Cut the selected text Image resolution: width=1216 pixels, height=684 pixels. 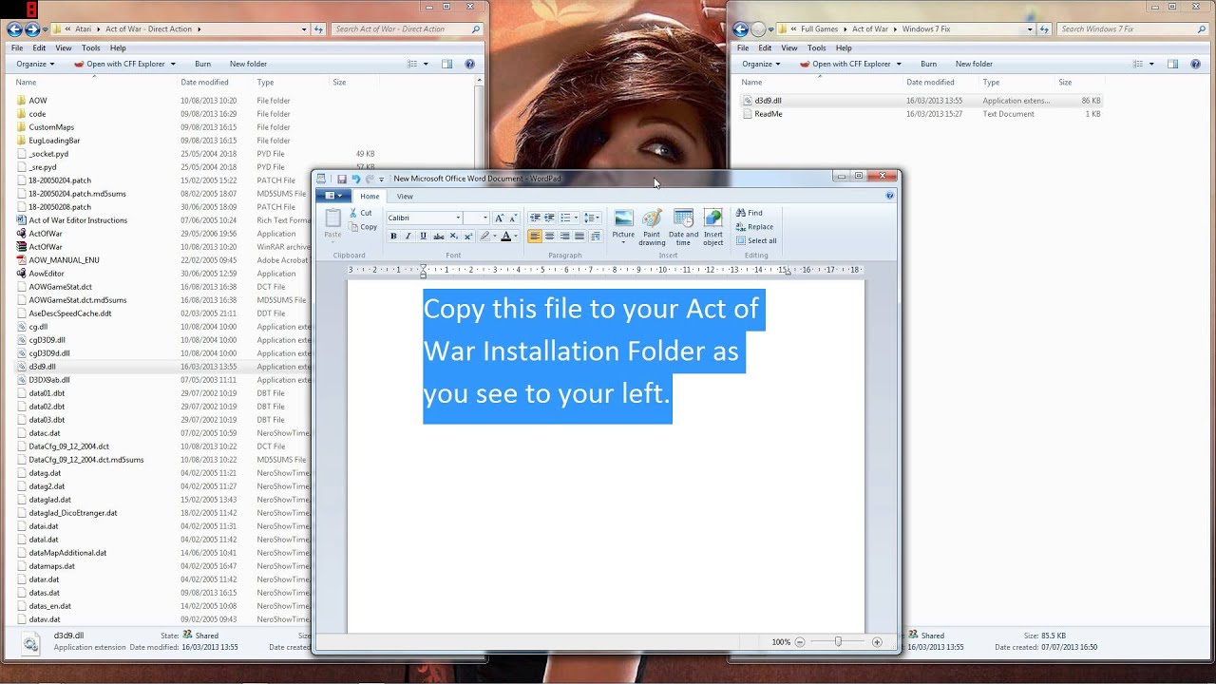[360, 213]
